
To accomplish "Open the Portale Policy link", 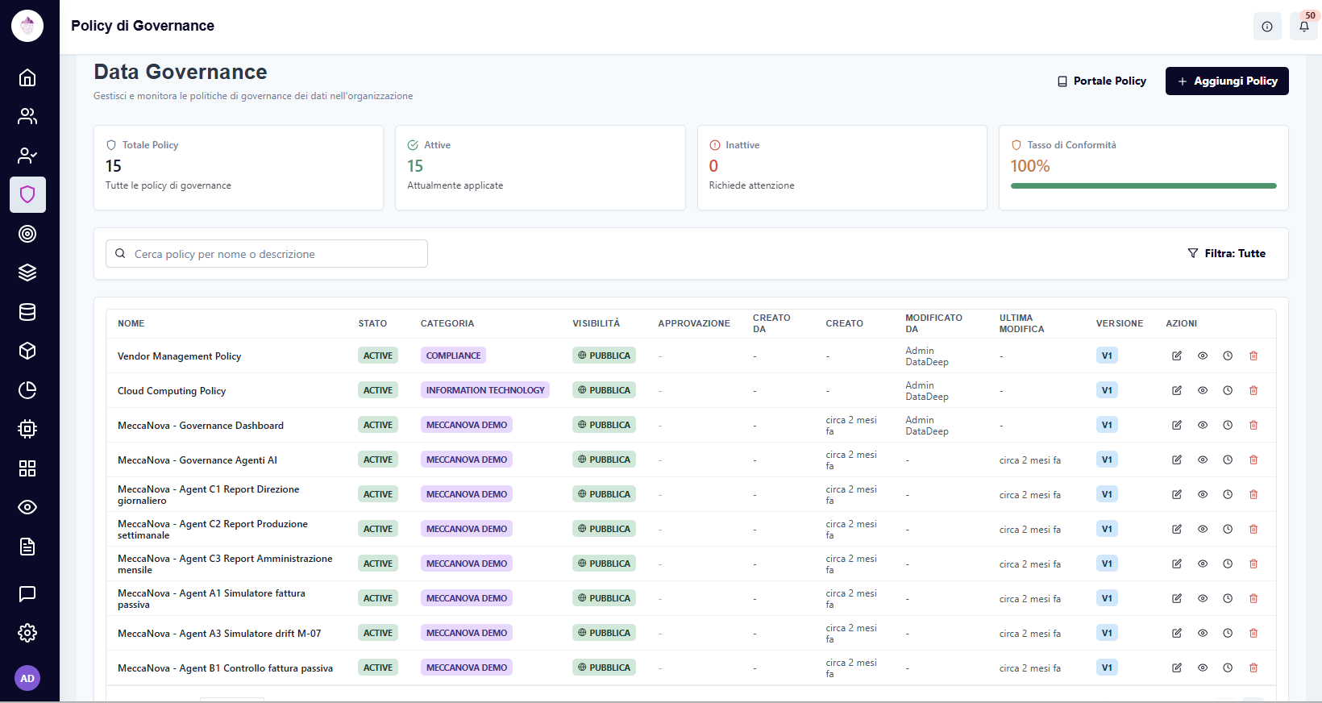I will [x=1102, y=81].
